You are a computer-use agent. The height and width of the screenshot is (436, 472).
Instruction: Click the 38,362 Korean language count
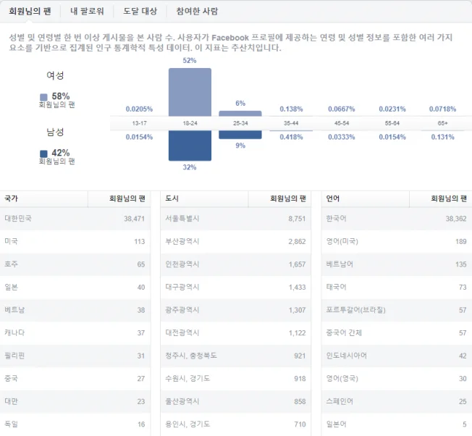click(456, 219)
